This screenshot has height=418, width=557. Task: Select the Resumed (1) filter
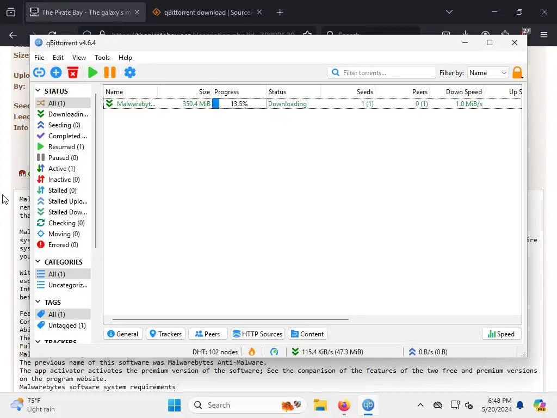(63, 147)
